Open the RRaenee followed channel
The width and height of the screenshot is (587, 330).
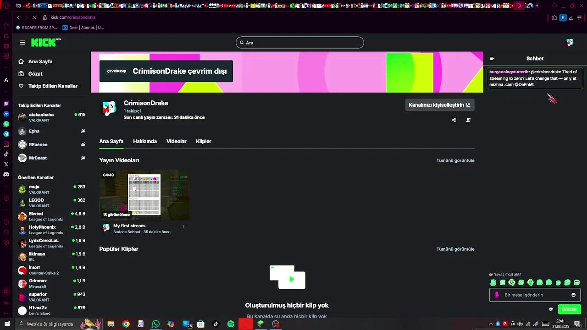(x=51, y=144)
